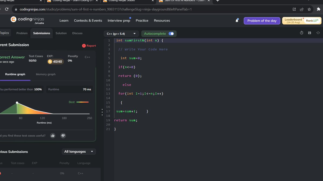The image size is (323, 181).
Task: Toggle the Autocomplete switch off
Action: pos(171,34)
